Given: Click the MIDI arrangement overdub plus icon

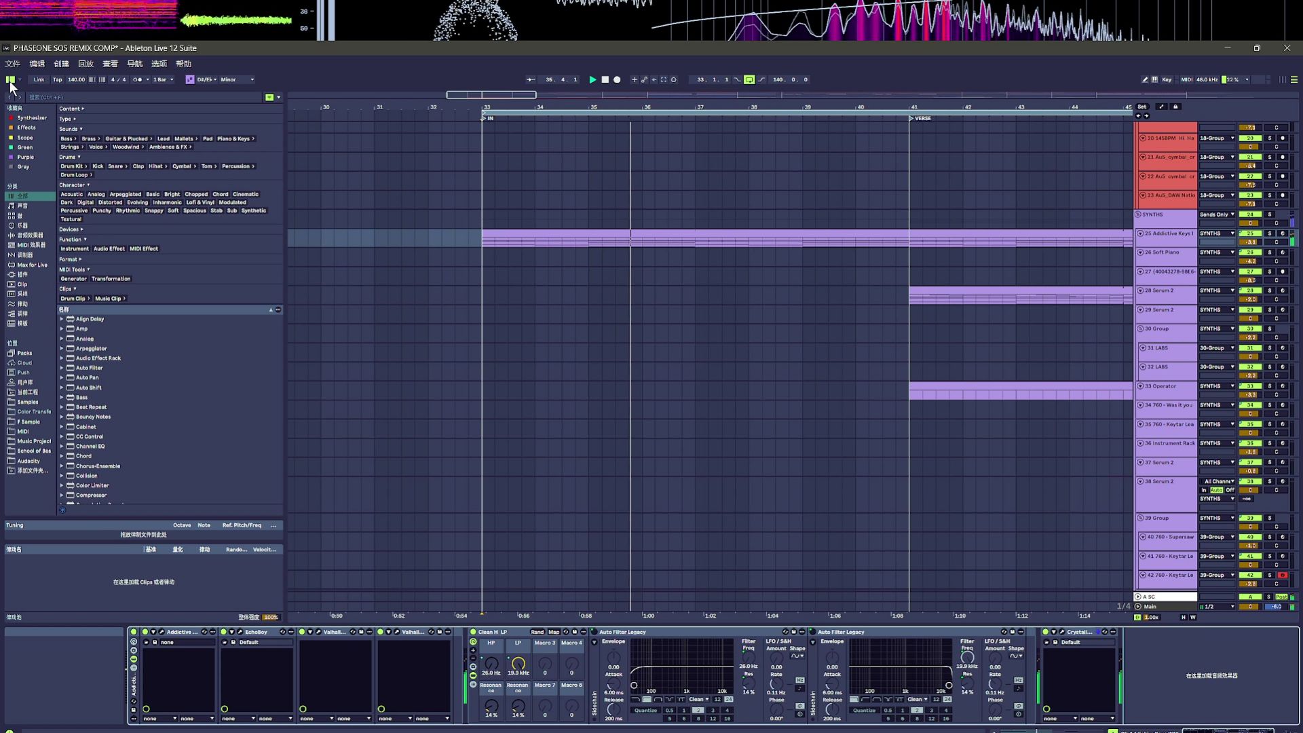Looking at the screenshot, I should click(635, 79).
